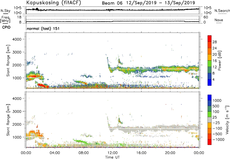Image resolution: width=230 pixels, height=159 pixels.
Task: Click the 'Nave' legend label
Action: 218,20
